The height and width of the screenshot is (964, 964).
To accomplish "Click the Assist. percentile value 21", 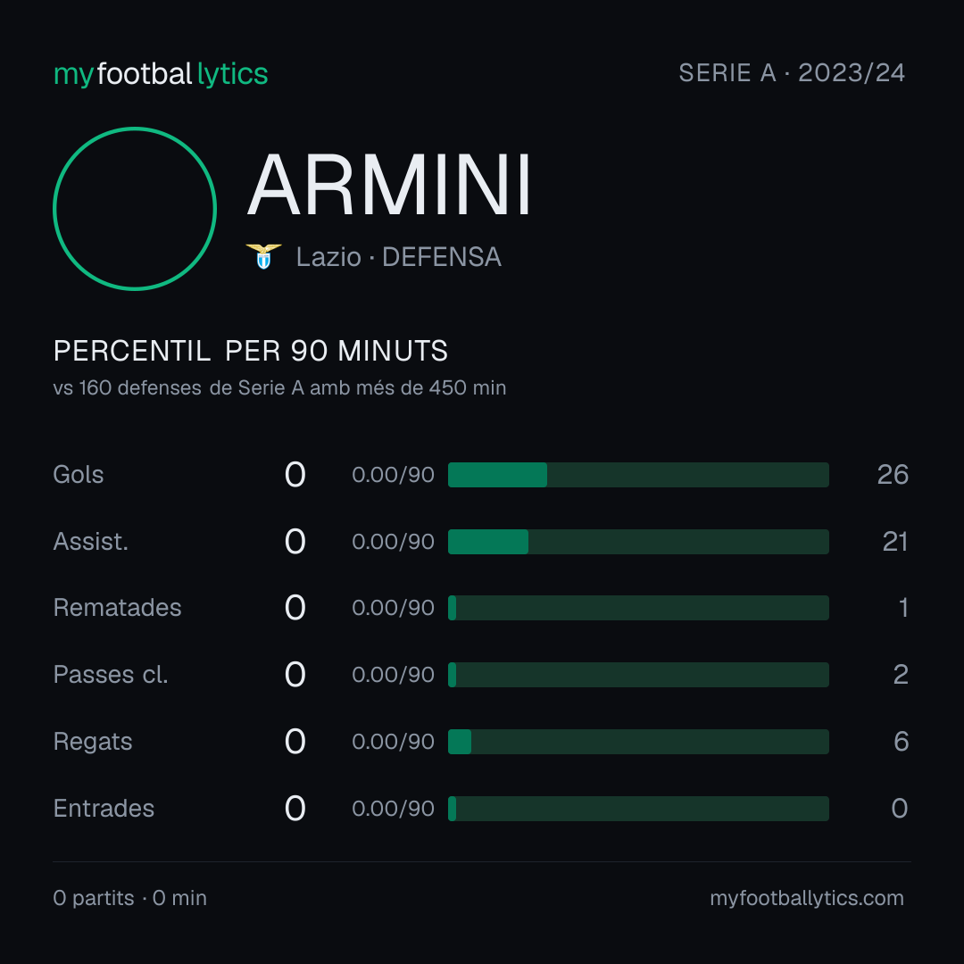I will pos(895,542).
